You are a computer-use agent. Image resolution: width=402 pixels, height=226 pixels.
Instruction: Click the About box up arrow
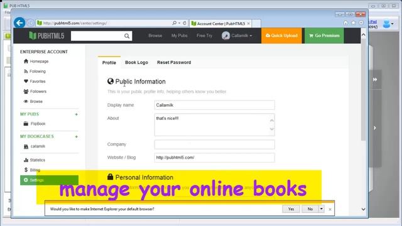pyautogui.click(x=272, y=120)
